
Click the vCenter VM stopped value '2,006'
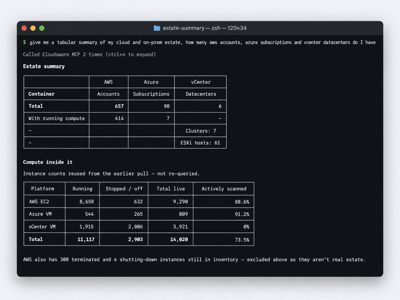[135, 227]
